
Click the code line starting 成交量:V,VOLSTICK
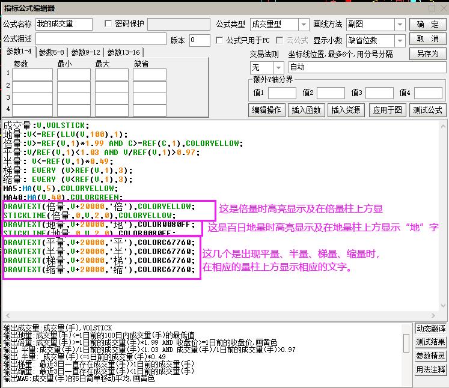46,126
